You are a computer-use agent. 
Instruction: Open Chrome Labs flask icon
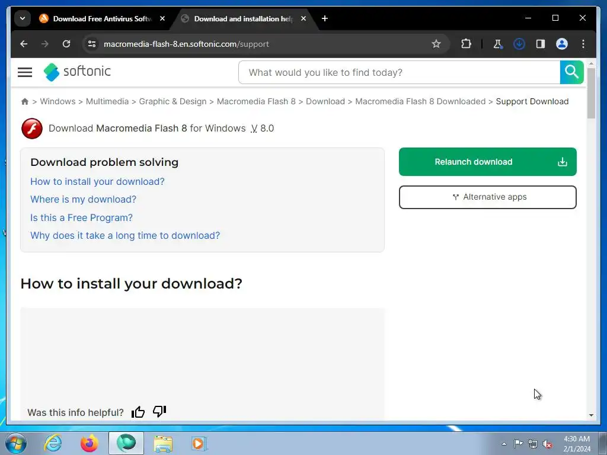click(497, 44)
